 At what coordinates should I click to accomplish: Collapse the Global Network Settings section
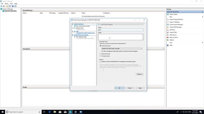coord(73,35)
